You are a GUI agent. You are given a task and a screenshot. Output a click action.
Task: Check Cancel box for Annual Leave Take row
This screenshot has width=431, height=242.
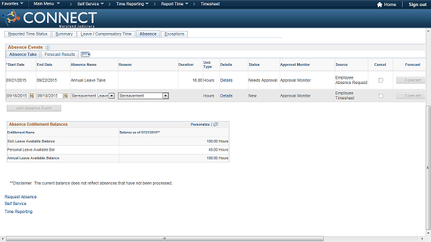click(x=380, y=81)
